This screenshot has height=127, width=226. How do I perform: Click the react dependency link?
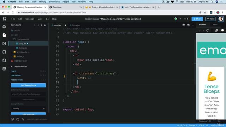tap(13, 71)
